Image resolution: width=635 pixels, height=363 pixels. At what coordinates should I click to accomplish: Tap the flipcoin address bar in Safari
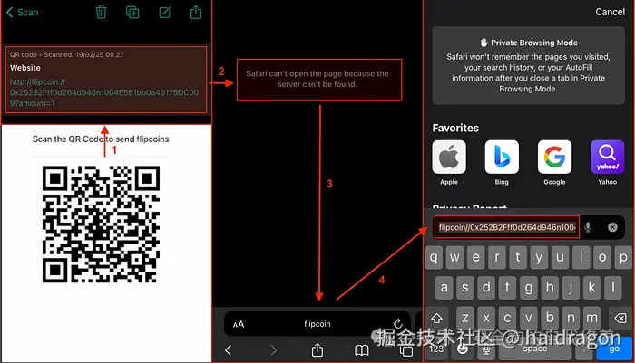point(317,324)
